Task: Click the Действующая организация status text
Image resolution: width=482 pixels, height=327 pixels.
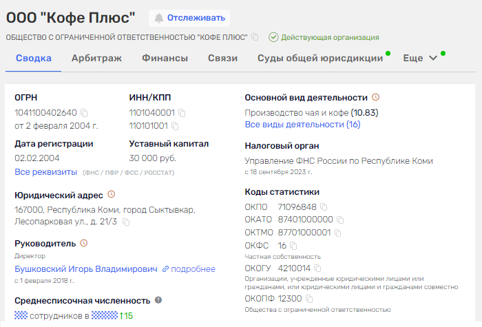Action: 330,37
